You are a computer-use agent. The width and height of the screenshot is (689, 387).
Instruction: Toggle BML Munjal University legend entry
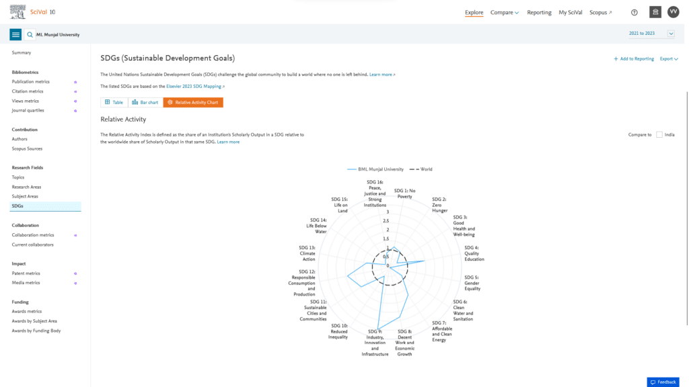point(375,169)
